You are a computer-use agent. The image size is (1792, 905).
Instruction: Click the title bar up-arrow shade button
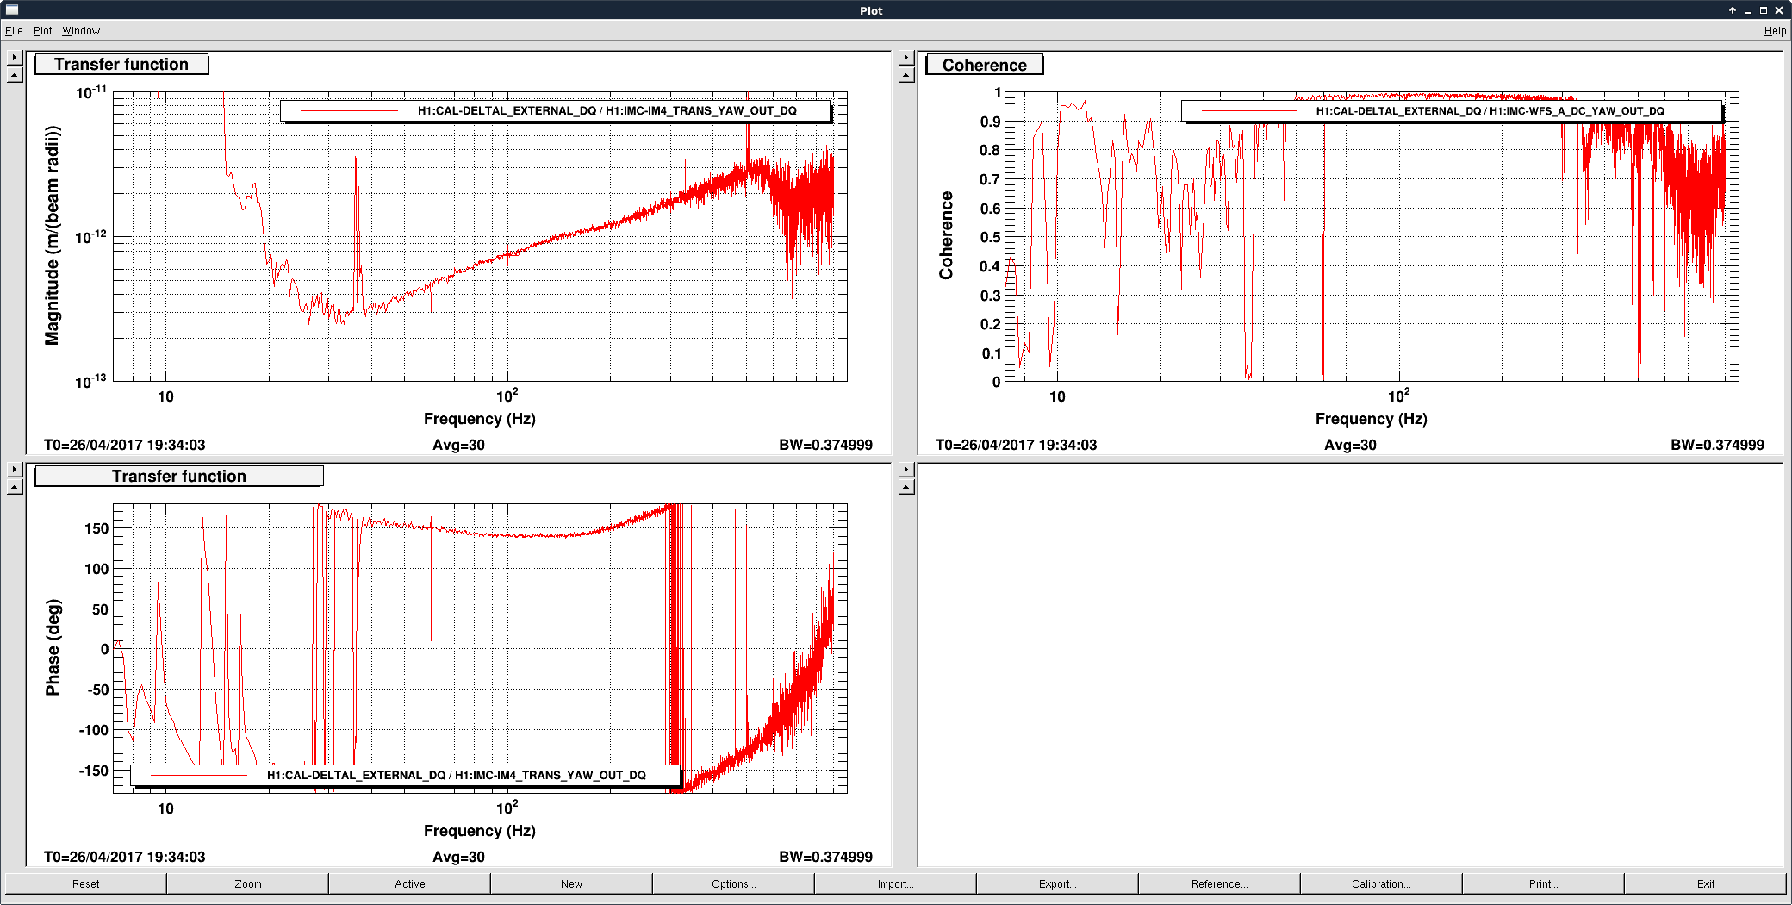[1733, 10]
